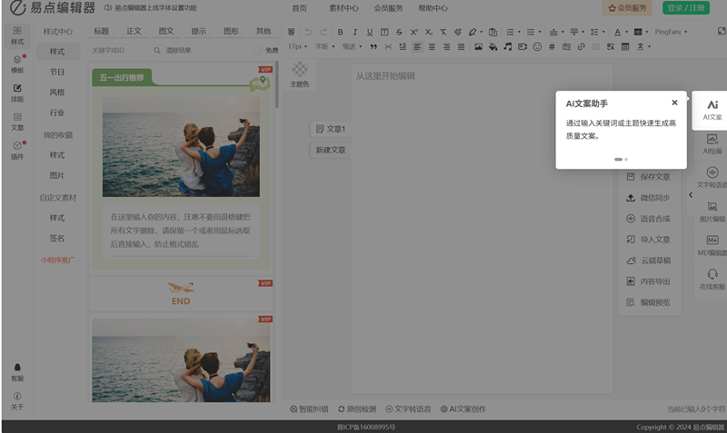Image resolution: width=727 pixels, height=433 pixels.
Task: Show second page of AI文案助手 tip
Action: (626, 159)
